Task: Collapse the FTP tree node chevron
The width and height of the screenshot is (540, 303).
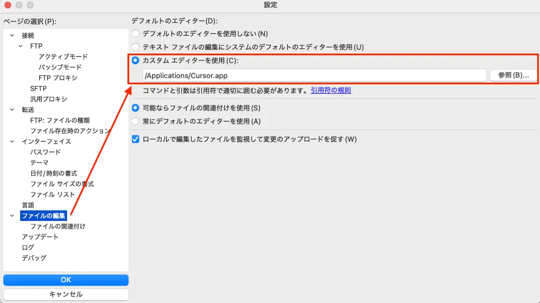Action: point(21,46)
